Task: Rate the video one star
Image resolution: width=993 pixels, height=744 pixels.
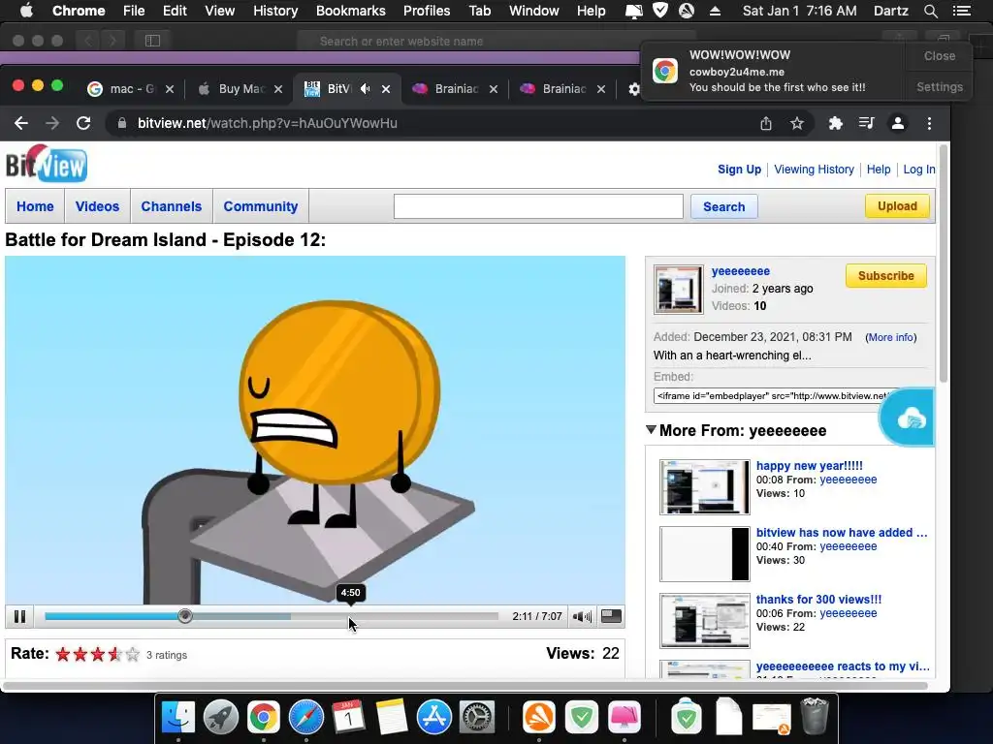Action: (x=63, y=654)
